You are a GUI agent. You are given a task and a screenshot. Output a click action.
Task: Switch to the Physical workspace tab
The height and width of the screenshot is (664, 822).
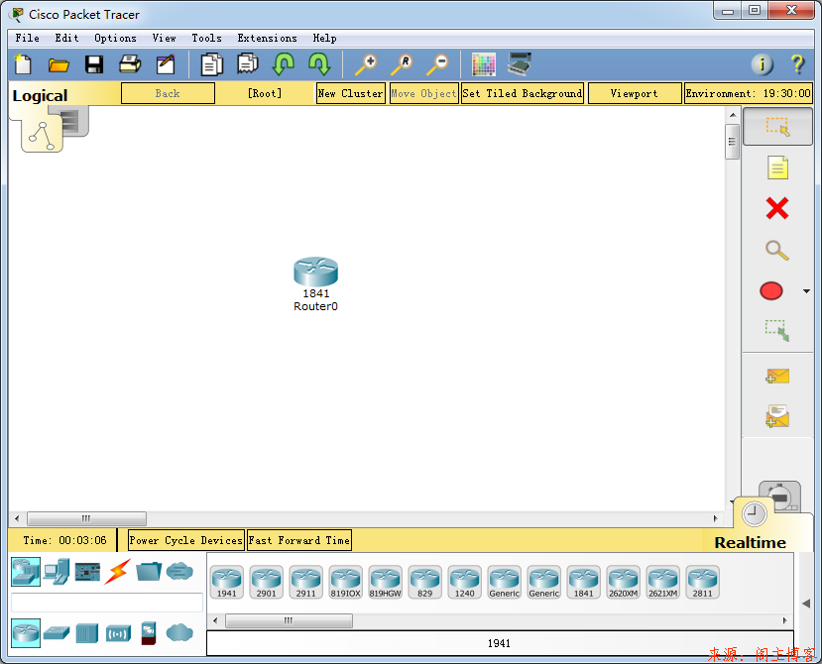73,121
